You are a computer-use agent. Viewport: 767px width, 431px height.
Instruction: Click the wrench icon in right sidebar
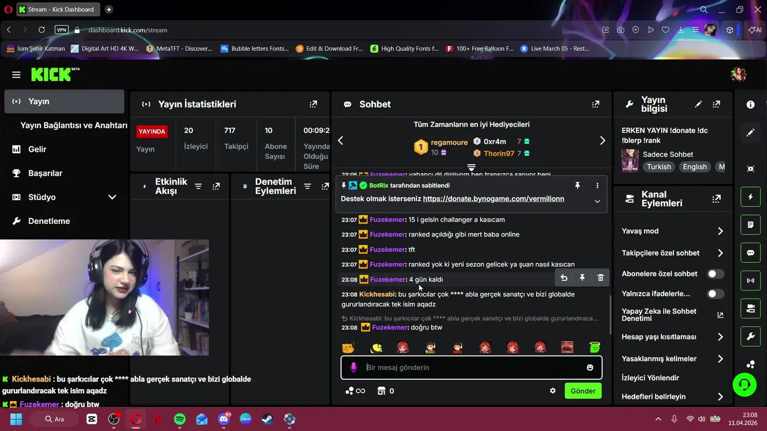(x=751, y=336)
